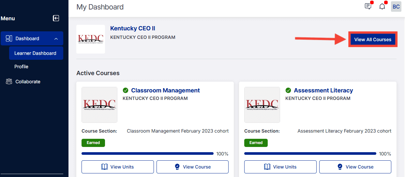Open the BC user avatar menu

tap(396, 7)
